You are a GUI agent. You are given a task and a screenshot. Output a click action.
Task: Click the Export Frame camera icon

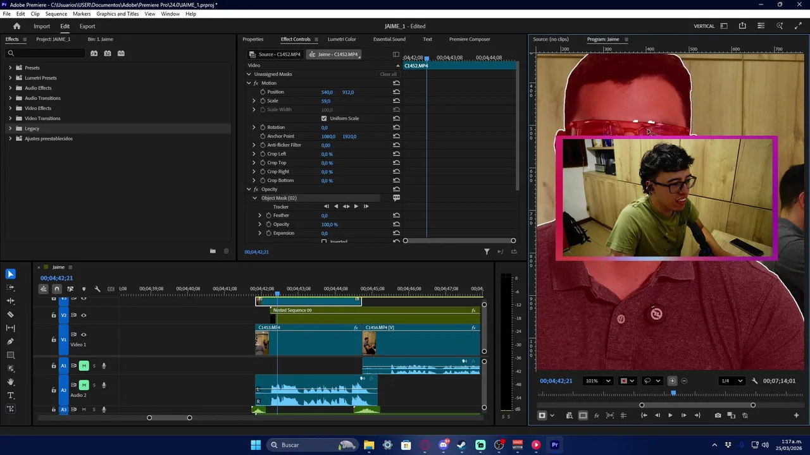click(718, 415)
